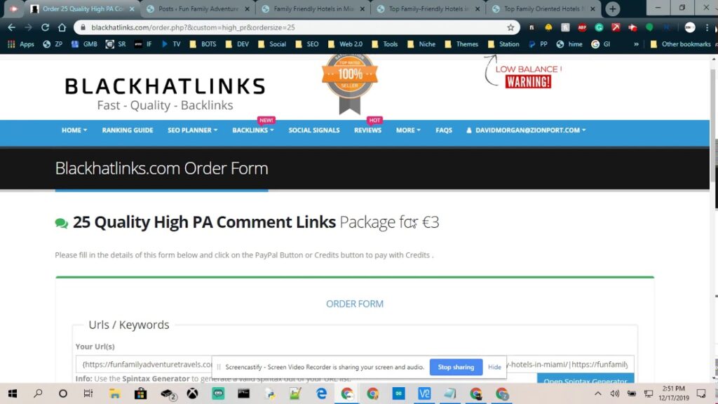Open the Web 2.0 bookmark folder
The width and height of the screenshot is (718, 404).
pos(345,44)
